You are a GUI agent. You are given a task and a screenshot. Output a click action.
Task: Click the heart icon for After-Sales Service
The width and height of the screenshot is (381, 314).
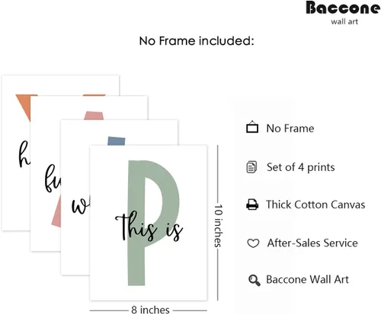pos(253,243)
